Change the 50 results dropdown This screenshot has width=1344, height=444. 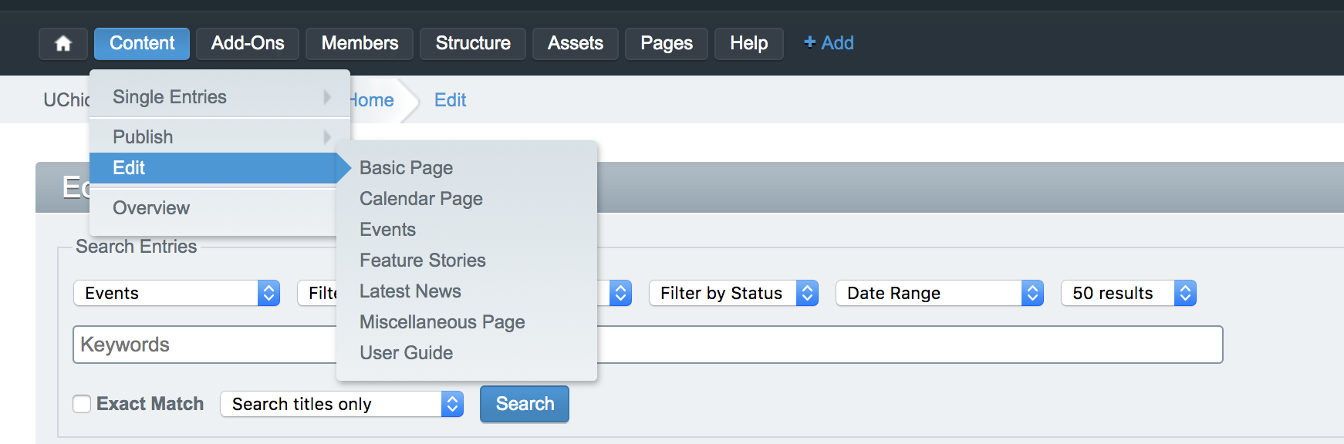1128,294
